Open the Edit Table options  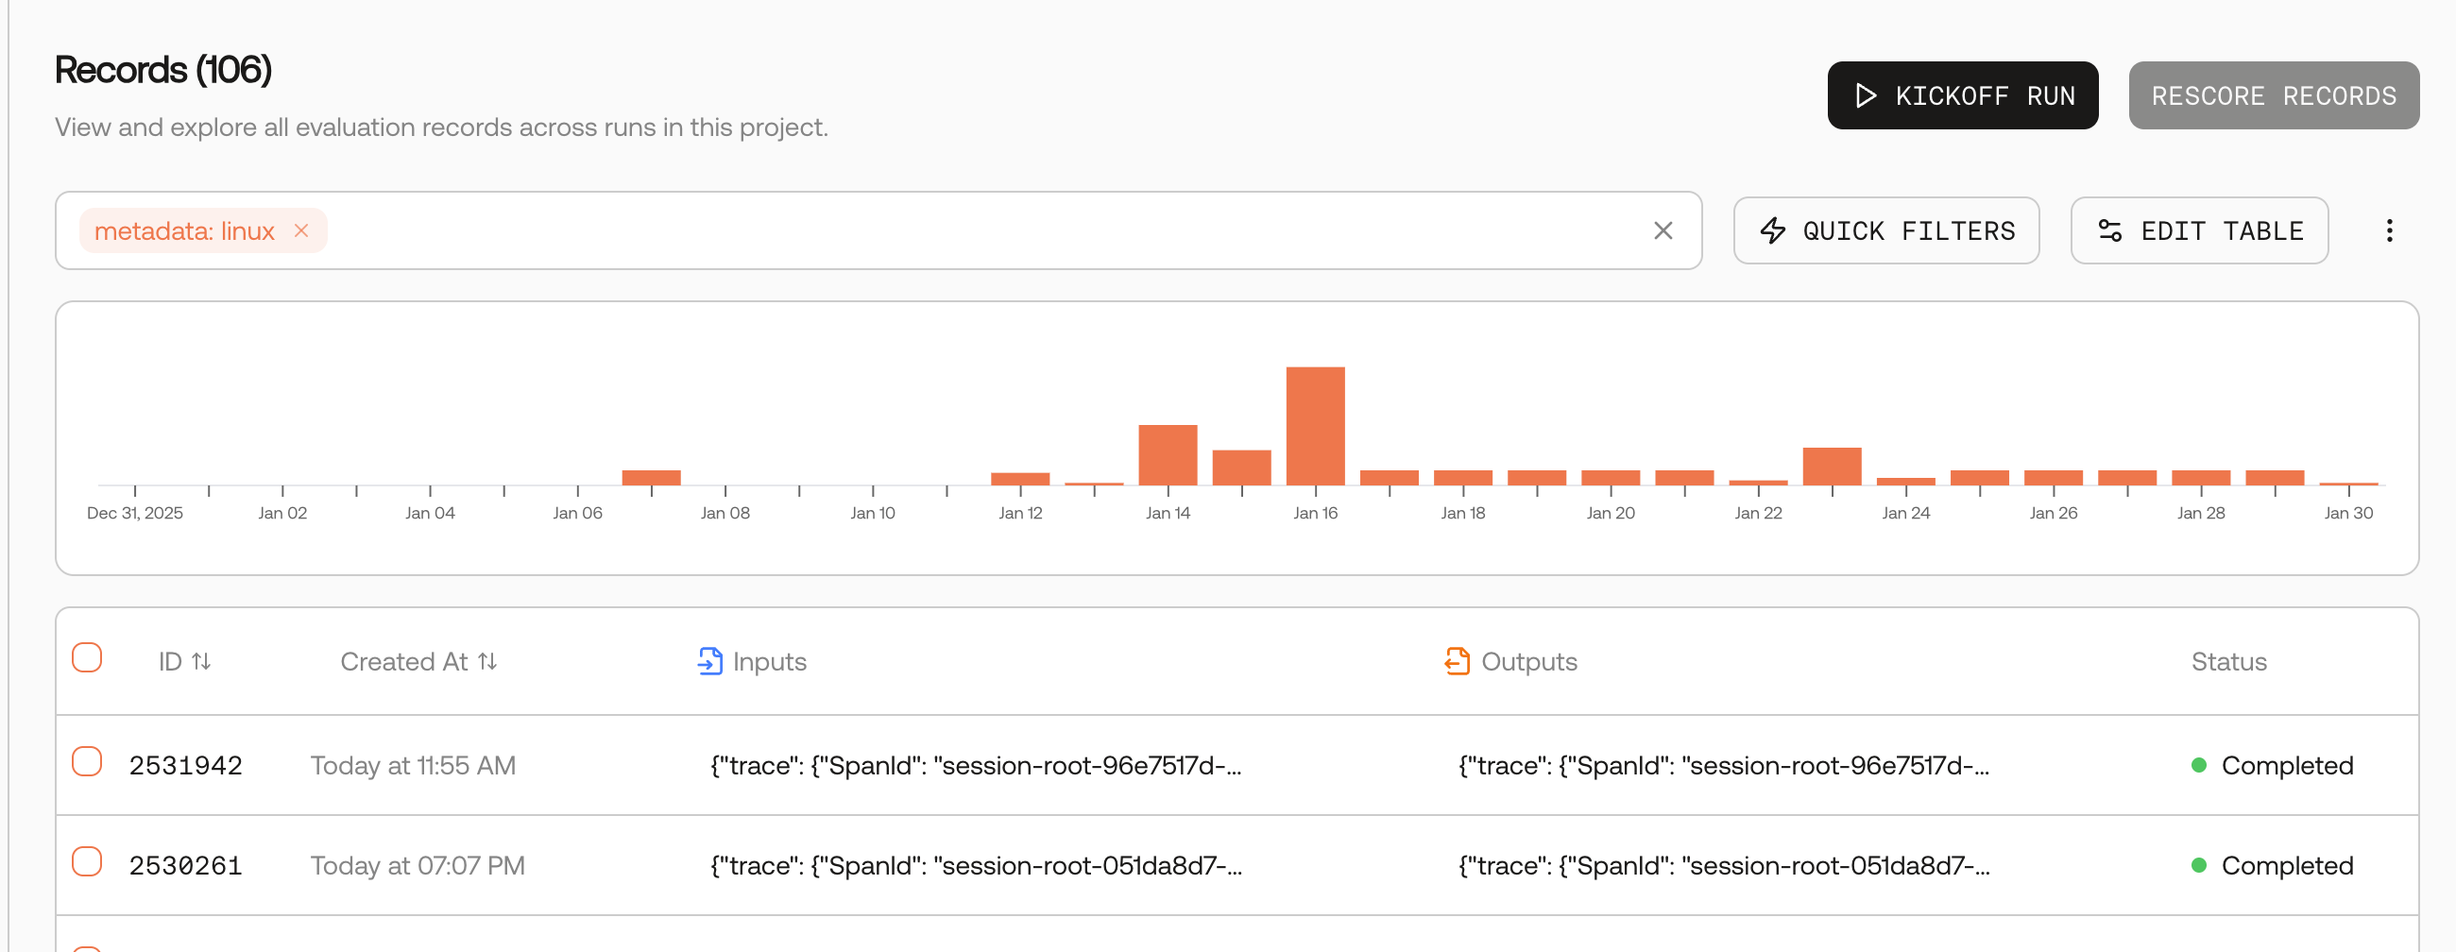point(2198,230)
